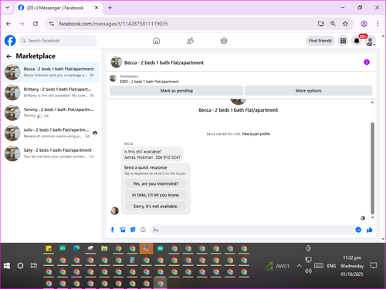
Task: Open a new Chrome tab
Action: (x=110, y=8)
